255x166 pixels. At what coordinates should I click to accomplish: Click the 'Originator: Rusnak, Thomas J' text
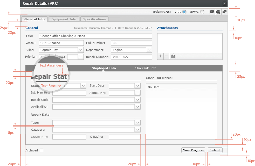pos(94,28)
